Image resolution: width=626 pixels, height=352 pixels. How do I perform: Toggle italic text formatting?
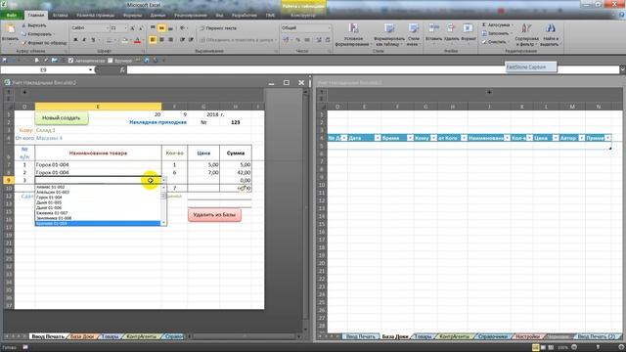point(84,40)
